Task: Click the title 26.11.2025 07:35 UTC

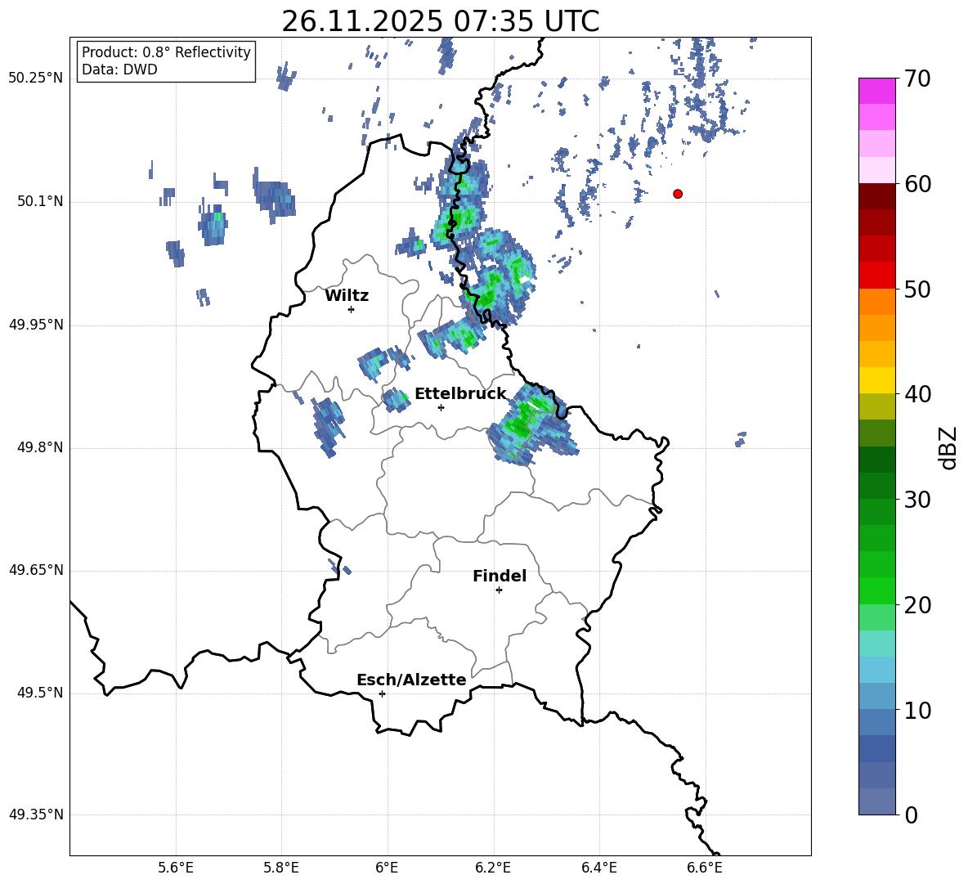Action: pos(441,21)
